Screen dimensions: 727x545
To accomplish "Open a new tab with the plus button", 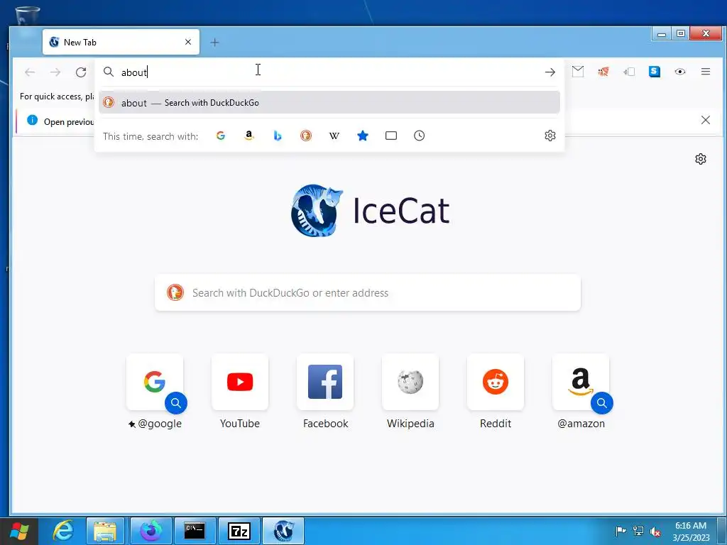I will pyautogui.click(x=214, y=43).
